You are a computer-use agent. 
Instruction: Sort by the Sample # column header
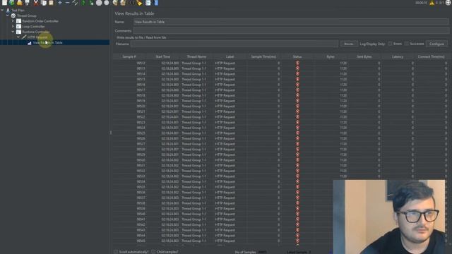pos(129,56)
